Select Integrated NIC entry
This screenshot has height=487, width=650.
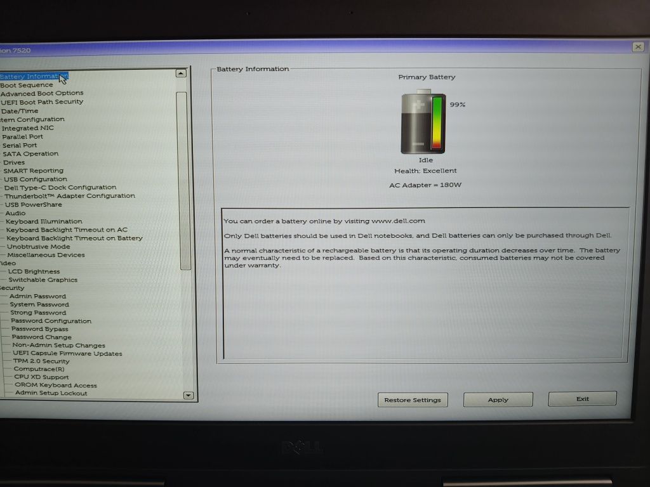[x=28, y=128]
